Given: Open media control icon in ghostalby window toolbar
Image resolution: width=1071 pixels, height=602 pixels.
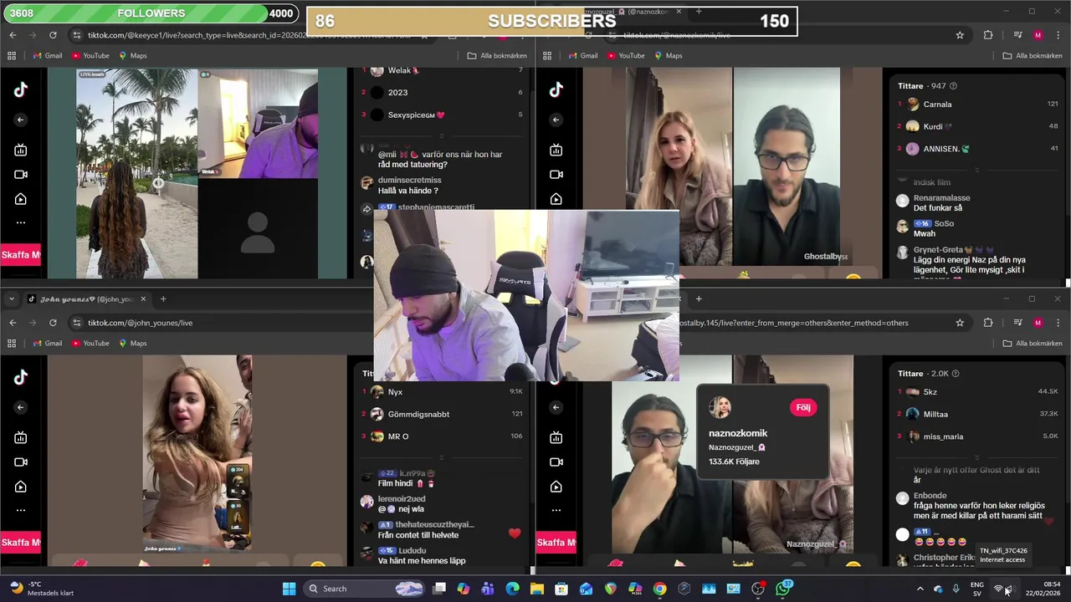Looking at the screenshot, I should [1017, 323].
